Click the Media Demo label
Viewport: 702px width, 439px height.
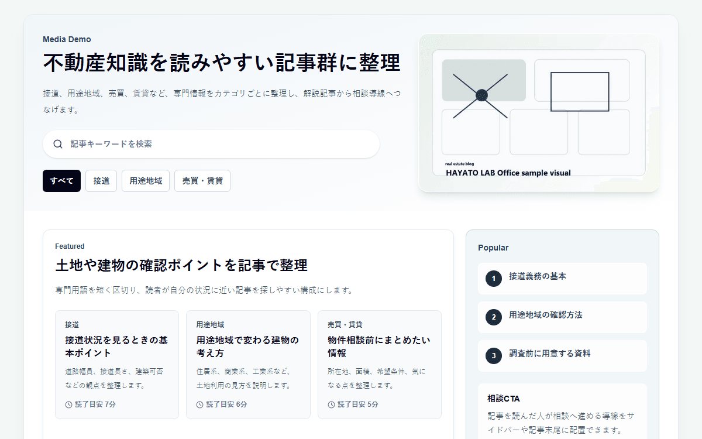coord(67,39)
